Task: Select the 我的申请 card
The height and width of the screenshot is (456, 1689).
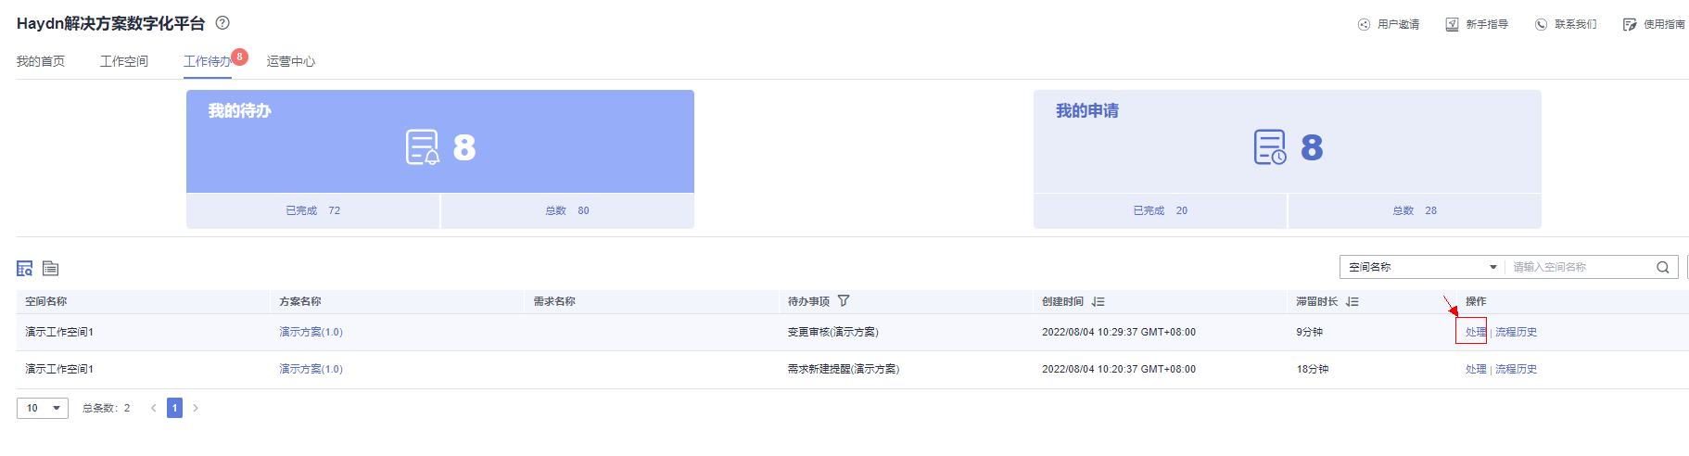Action: pos(1288,141)
